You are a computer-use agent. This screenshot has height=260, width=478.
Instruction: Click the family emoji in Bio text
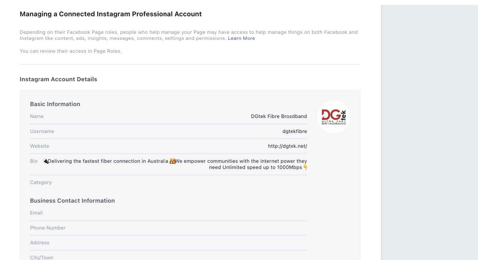[172, 161]
